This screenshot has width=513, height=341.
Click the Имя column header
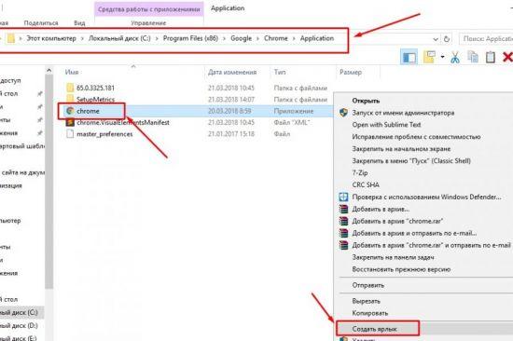72,72
